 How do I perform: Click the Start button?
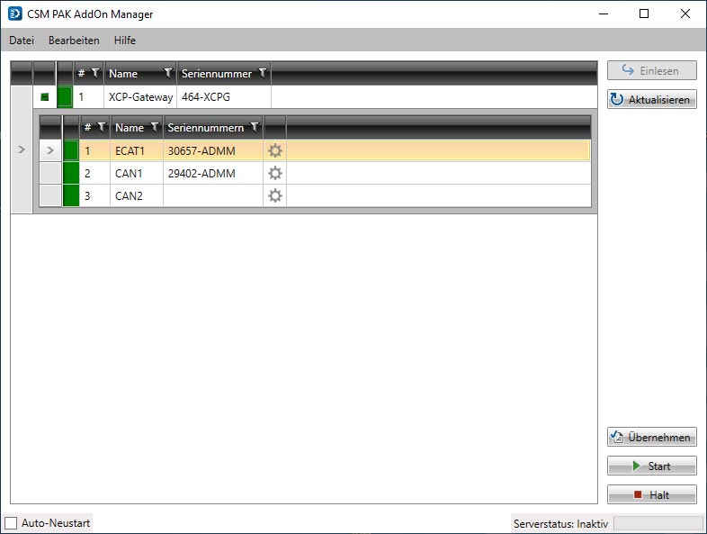click(651, 466)
